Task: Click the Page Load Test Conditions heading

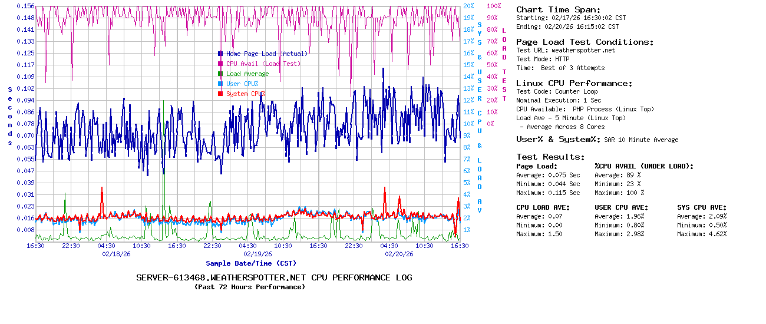Action: [585, 42]
